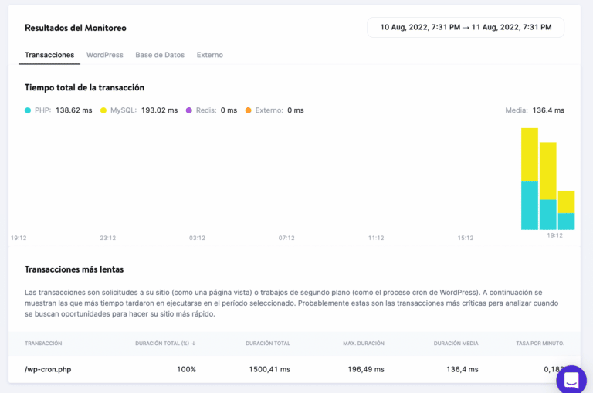
Task: Open the Base de Datos tab
Action: 160,55
